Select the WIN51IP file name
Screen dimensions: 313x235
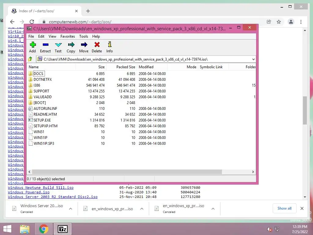pos(41,138)
